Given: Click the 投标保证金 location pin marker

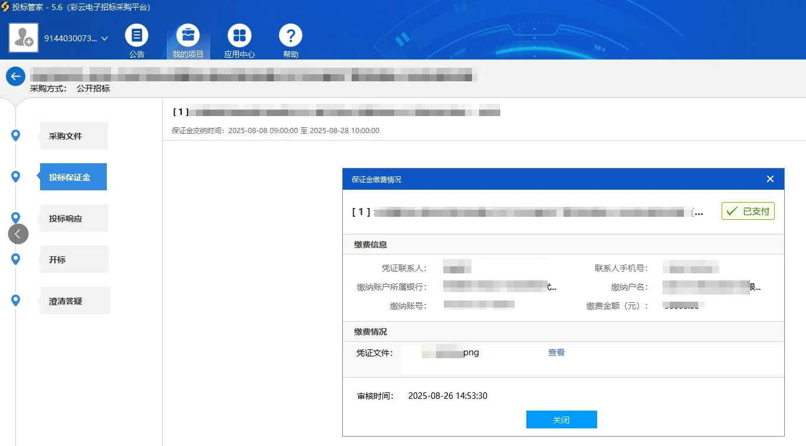Looking at the screenshot, I should [x=15, y=177].
